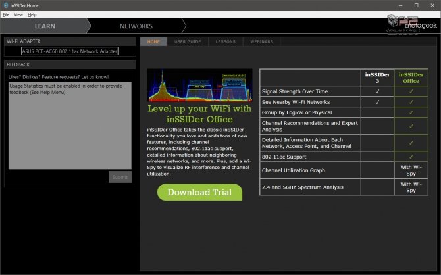Click the WI-FI ADAPTER panel header
Image resolution: width=441 pixels, height=275 pixels.
[x=70, y=41]
